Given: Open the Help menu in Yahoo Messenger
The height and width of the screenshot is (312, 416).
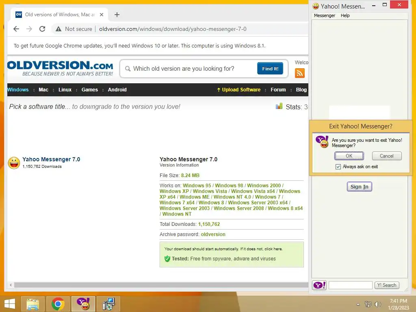Looking at the screenshot, I should (345, 15).
